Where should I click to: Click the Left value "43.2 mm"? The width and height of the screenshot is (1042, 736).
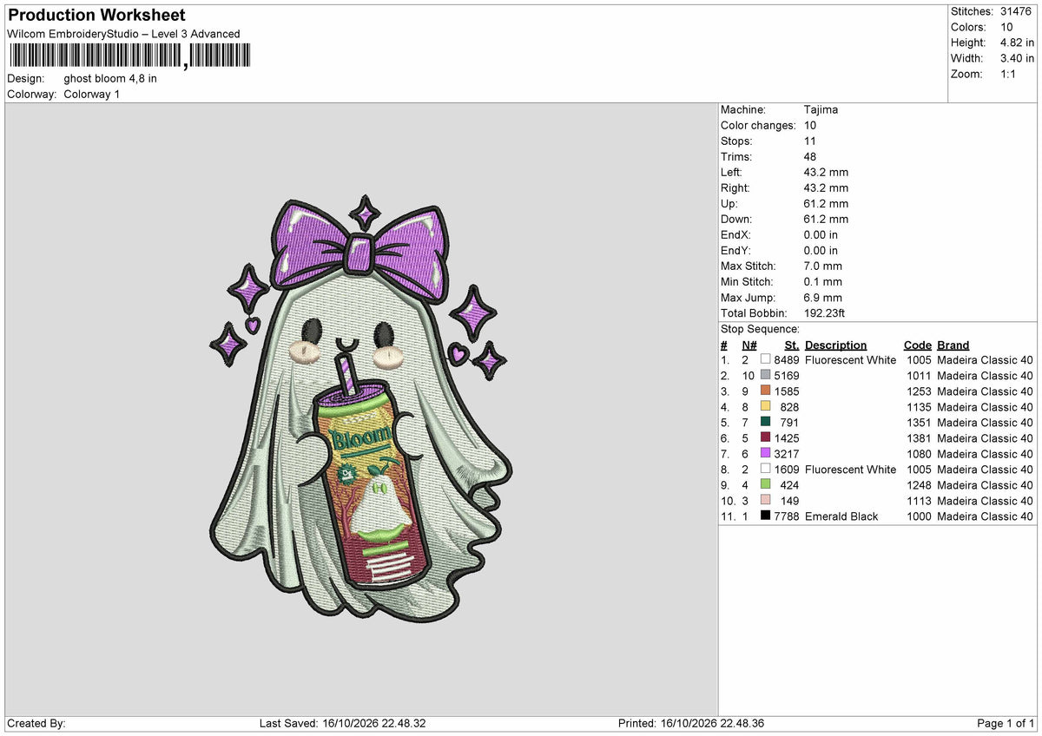826,173
